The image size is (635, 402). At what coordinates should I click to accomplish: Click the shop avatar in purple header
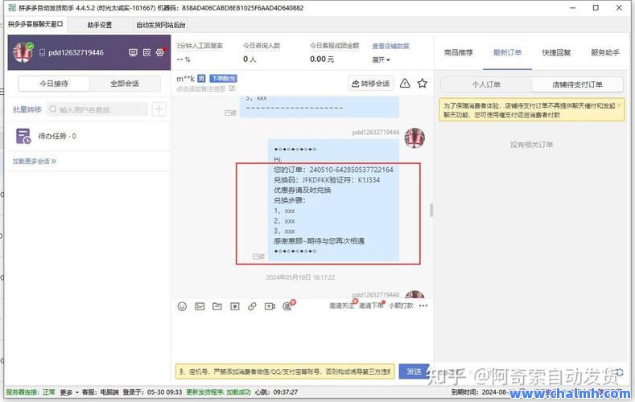coord(23,52)
